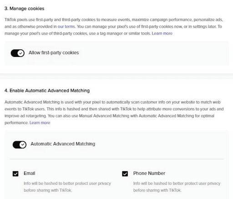This screenshot has height=199, width=233.
Task: Click the "Phone Number" label text
Action: pyautogui.click(x=149, y=173)
